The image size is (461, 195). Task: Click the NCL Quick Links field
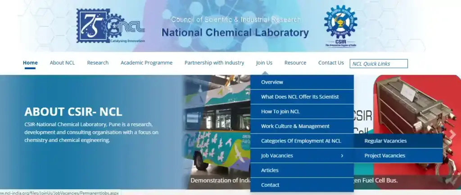coord(379,64)
